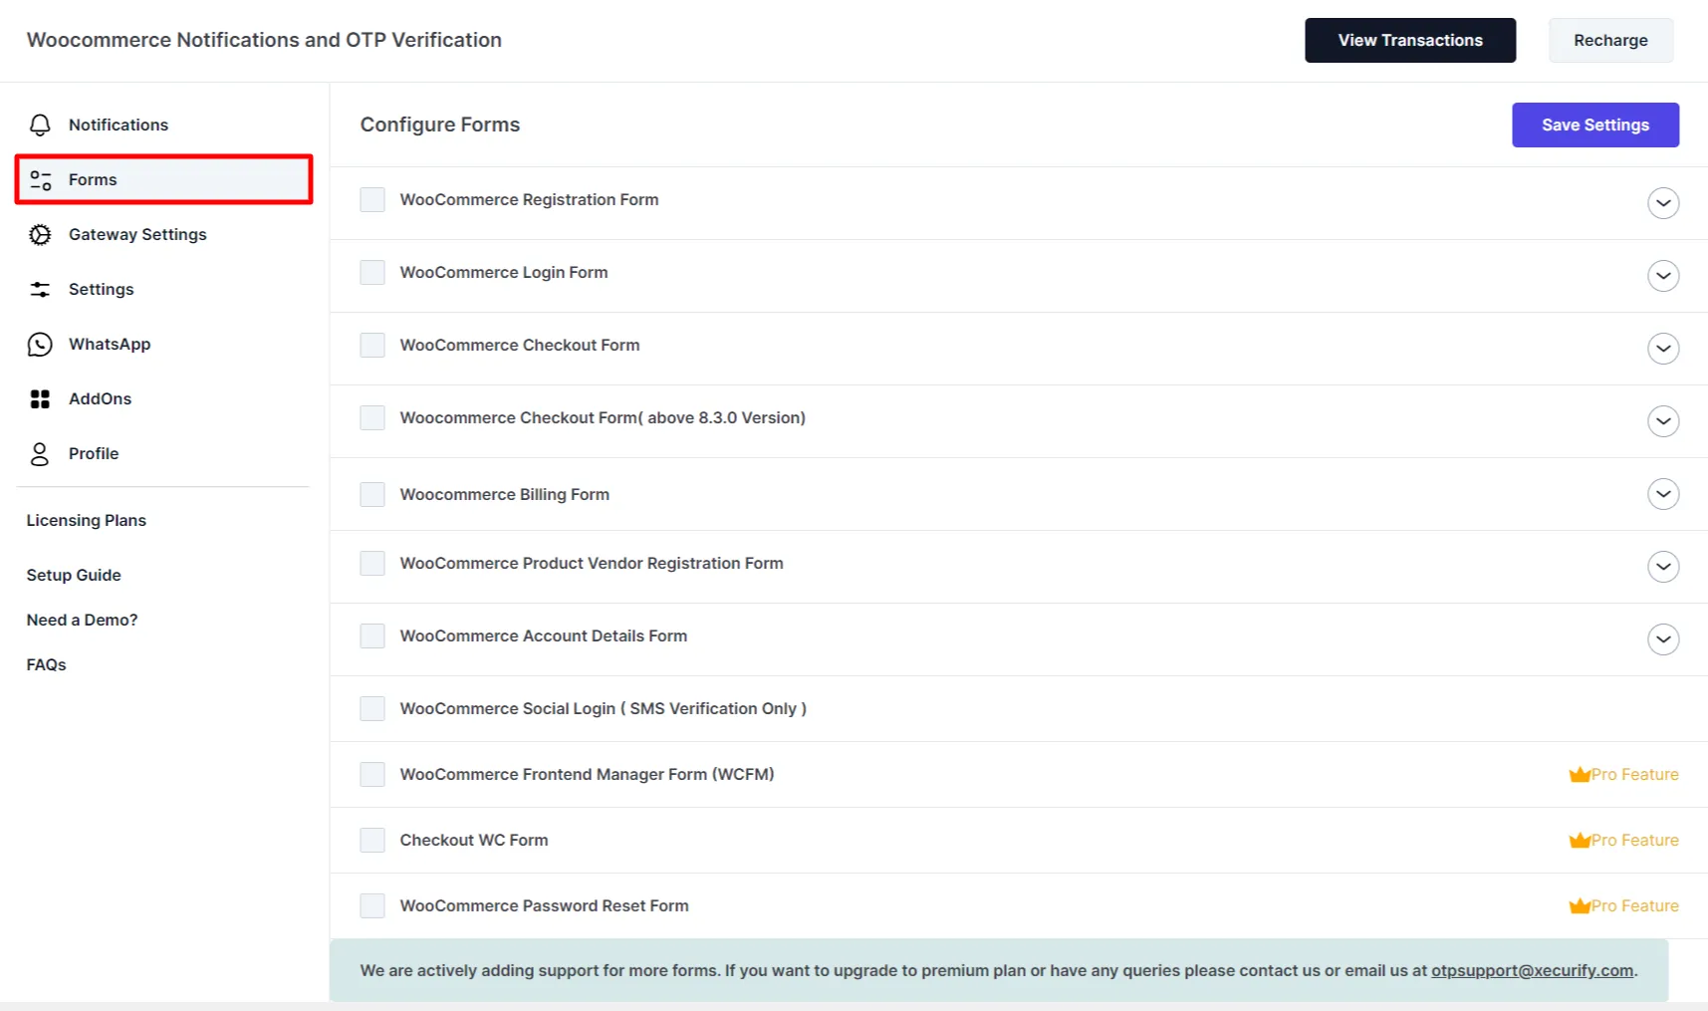Image resolution: width=1708 pixels, height=1011 pixels.
Task: Check WooCommerce Password Reset Form checkbox
Action: (372, 905)
